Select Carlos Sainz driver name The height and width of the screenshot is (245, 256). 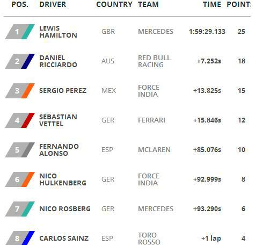[x=64, y=239]
